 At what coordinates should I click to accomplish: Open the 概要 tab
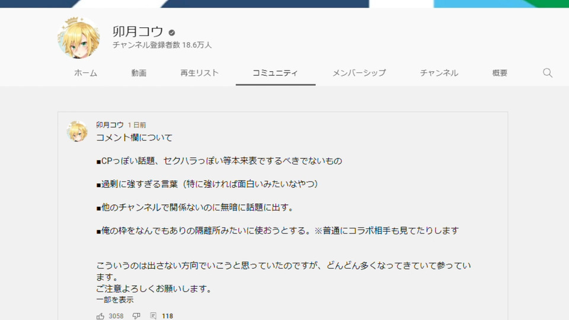(500, 73)
